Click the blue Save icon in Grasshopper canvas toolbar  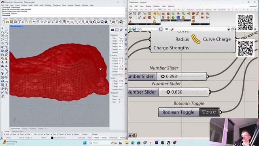coord(134,29)
